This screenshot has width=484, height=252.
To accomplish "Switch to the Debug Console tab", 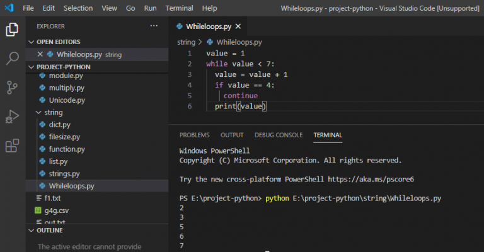I will click(279, 135).
